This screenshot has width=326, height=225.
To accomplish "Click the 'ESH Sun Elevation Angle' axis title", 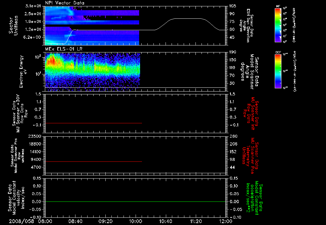I will [x=246, y=25].
